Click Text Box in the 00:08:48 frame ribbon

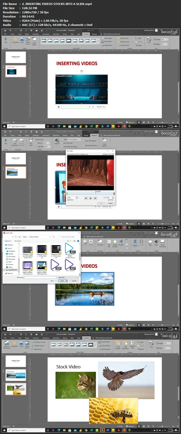[109, 243]
